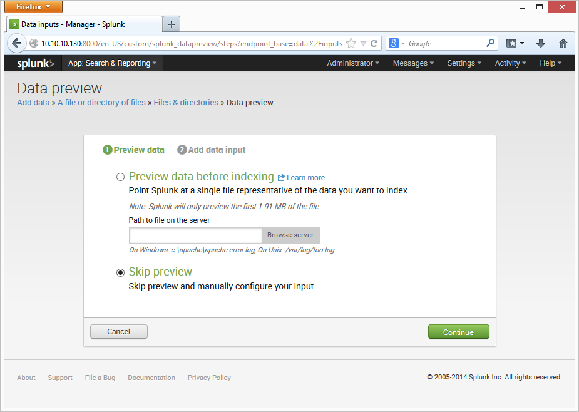Screen dimensions: 579x412
Task: Click the globe site identity icon
Action: [34, 44]
